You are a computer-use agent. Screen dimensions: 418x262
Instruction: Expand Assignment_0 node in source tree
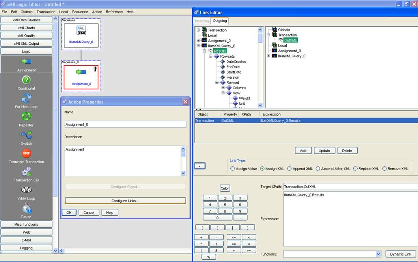pyautogui.click(x=198, y=41)
